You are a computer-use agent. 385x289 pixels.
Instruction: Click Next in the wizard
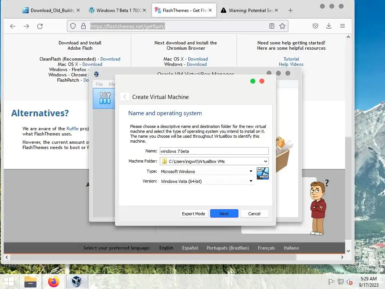[224, 214]
